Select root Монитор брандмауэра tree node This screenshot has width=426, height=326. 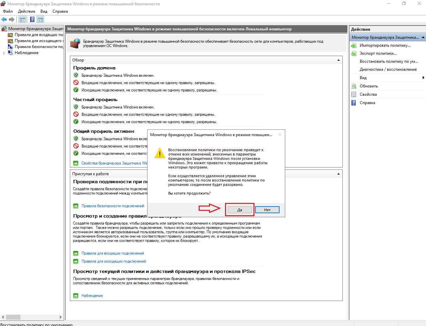pyautogui.click(x=36, y=29)
